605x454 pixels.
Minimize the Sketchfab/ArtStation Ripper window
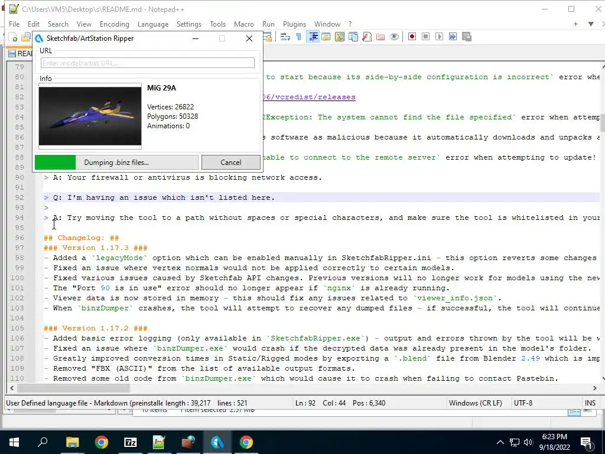196,38
